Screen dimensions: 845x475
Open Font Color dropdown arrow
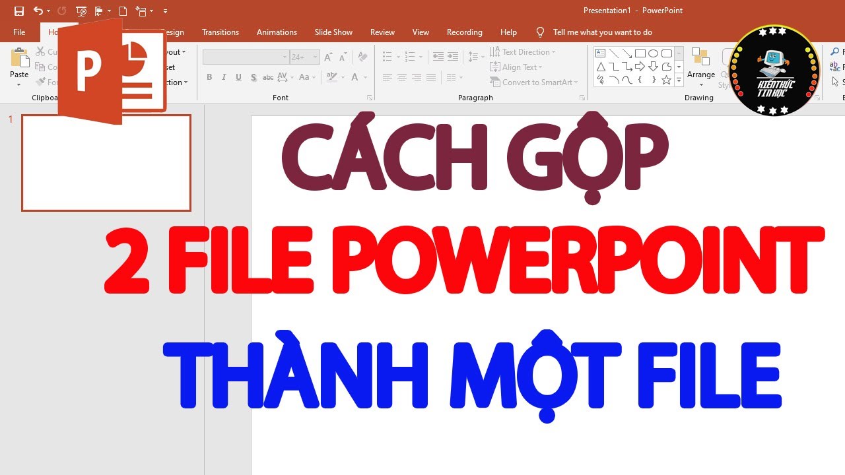[364, 77]
